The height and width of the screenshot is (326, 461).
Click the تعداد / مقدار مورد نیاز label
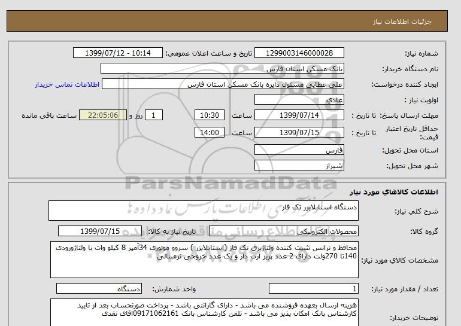tap(405, 290)
